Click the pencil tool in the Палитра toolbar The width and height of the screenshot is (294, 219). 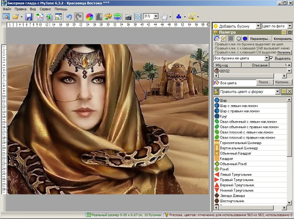point(223,39)
